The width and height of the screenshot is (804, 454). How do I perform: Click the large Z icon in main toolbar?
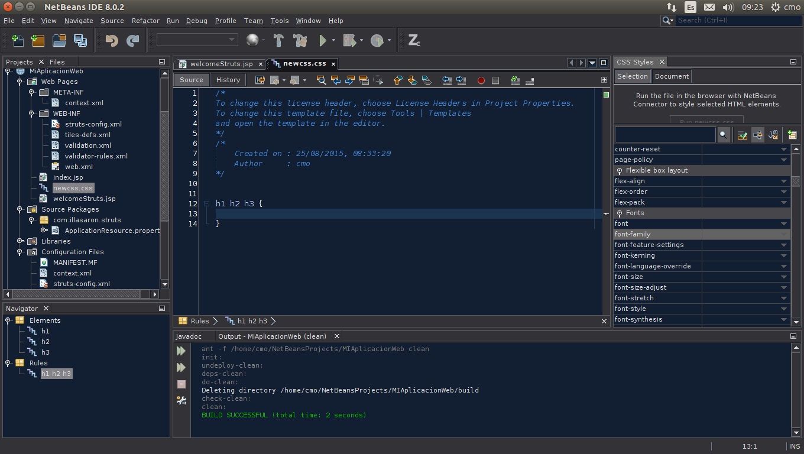click(x=414, y=40)
